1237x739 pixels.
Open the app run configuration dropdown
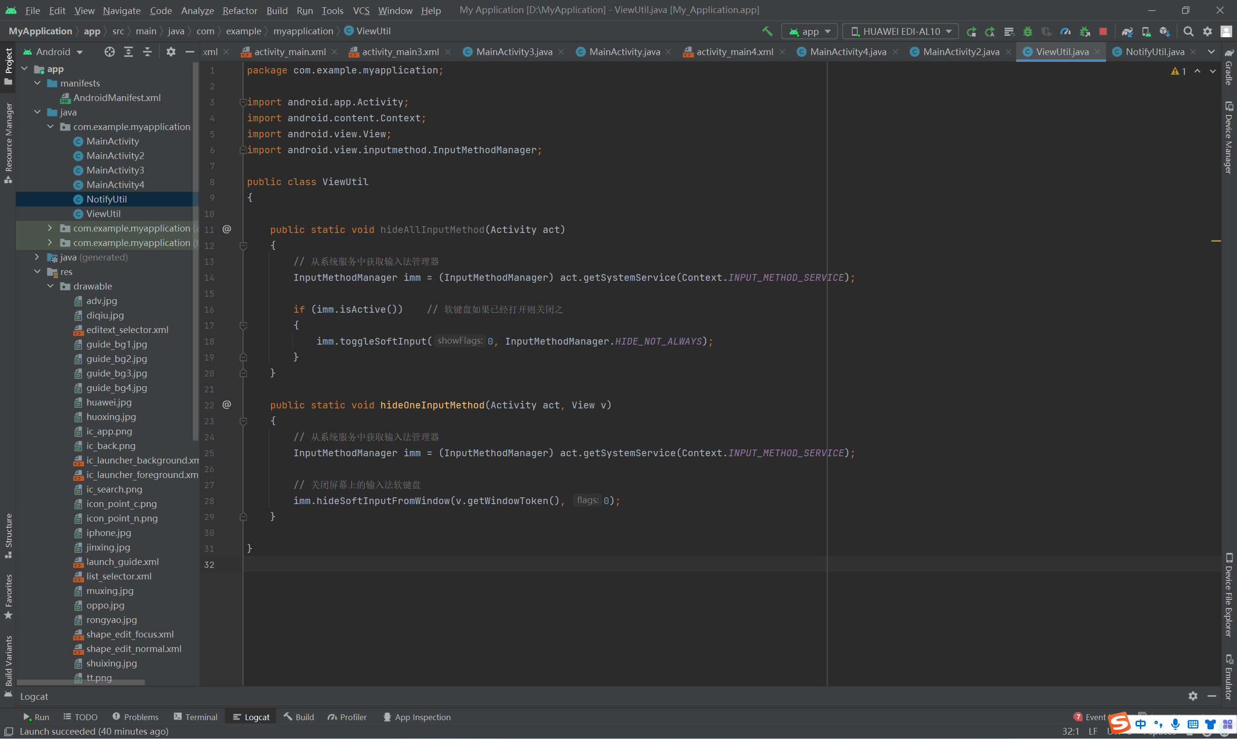click(810, 31)
